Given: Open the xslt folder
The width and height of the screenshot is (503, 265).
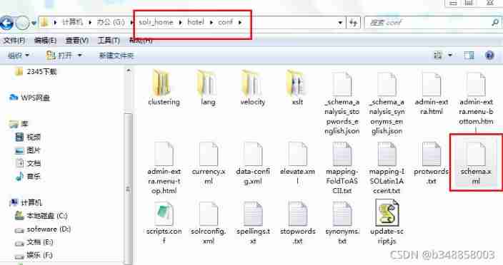Looking at the screenshot, I should pos(297,88).
